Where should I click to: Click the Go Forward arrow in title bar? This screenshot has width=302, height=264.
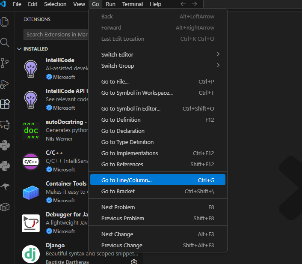[x=194, y=4]
